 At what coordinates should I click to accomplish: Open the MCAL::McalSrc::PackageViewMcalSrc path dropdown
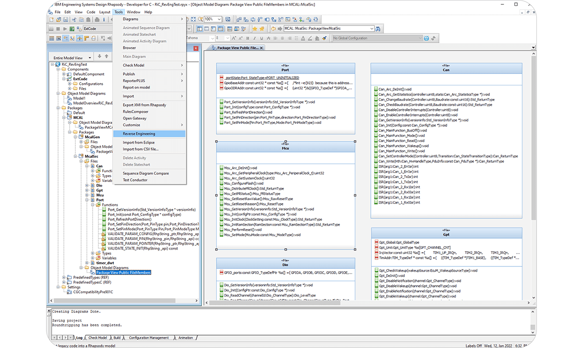[372, 29]
